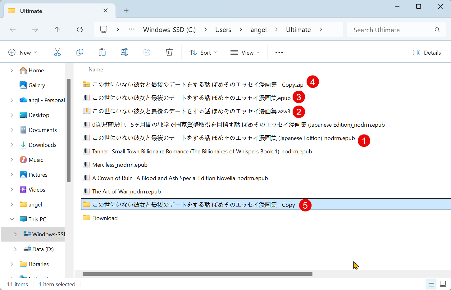Select Libraries in navigation pane
Image resolution: width=451 pixels, height=290 pixels.
[x=39, y=264]
